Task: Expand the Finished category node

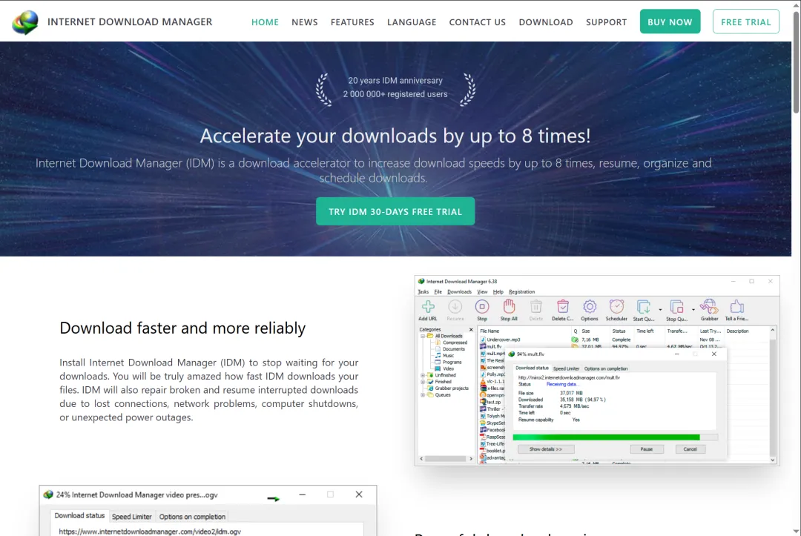Action: pos(423,382)
